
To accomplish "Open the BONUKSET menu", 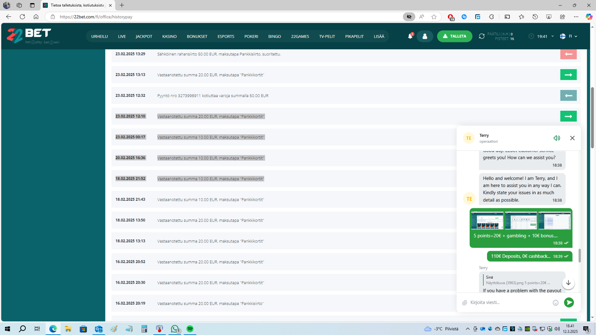I will [x=197, y=37].
